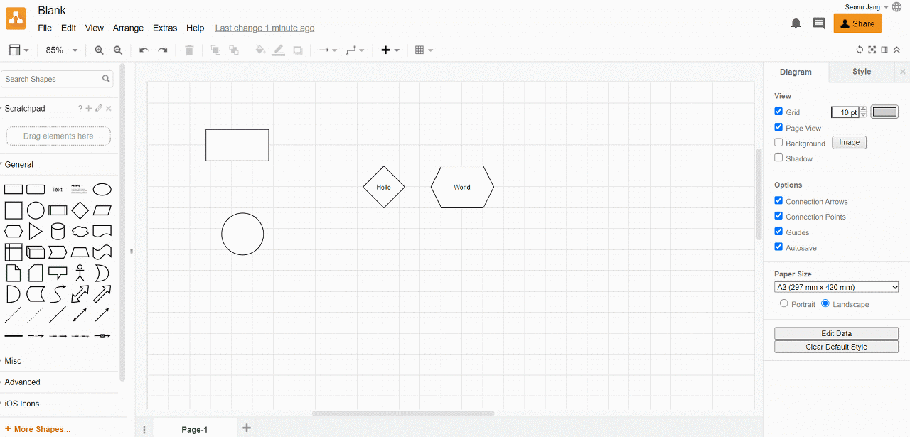Viewport: 910px width, 437px height.
Task: Add a new page with the plus
Action: click(247, 428)
